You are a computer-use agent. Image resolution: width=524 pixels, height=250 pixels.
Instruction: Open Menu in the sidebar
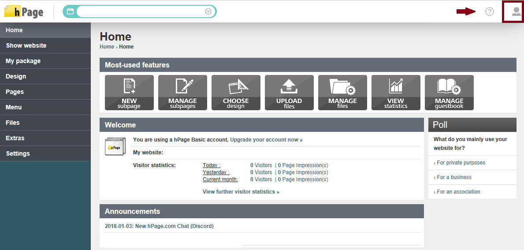click(x=45, y=107)
